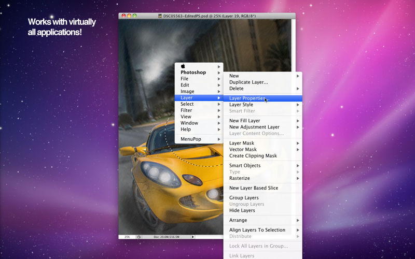This screenshot has height=259, width=415.
Task: Click the red close window button
Action: 123,16
